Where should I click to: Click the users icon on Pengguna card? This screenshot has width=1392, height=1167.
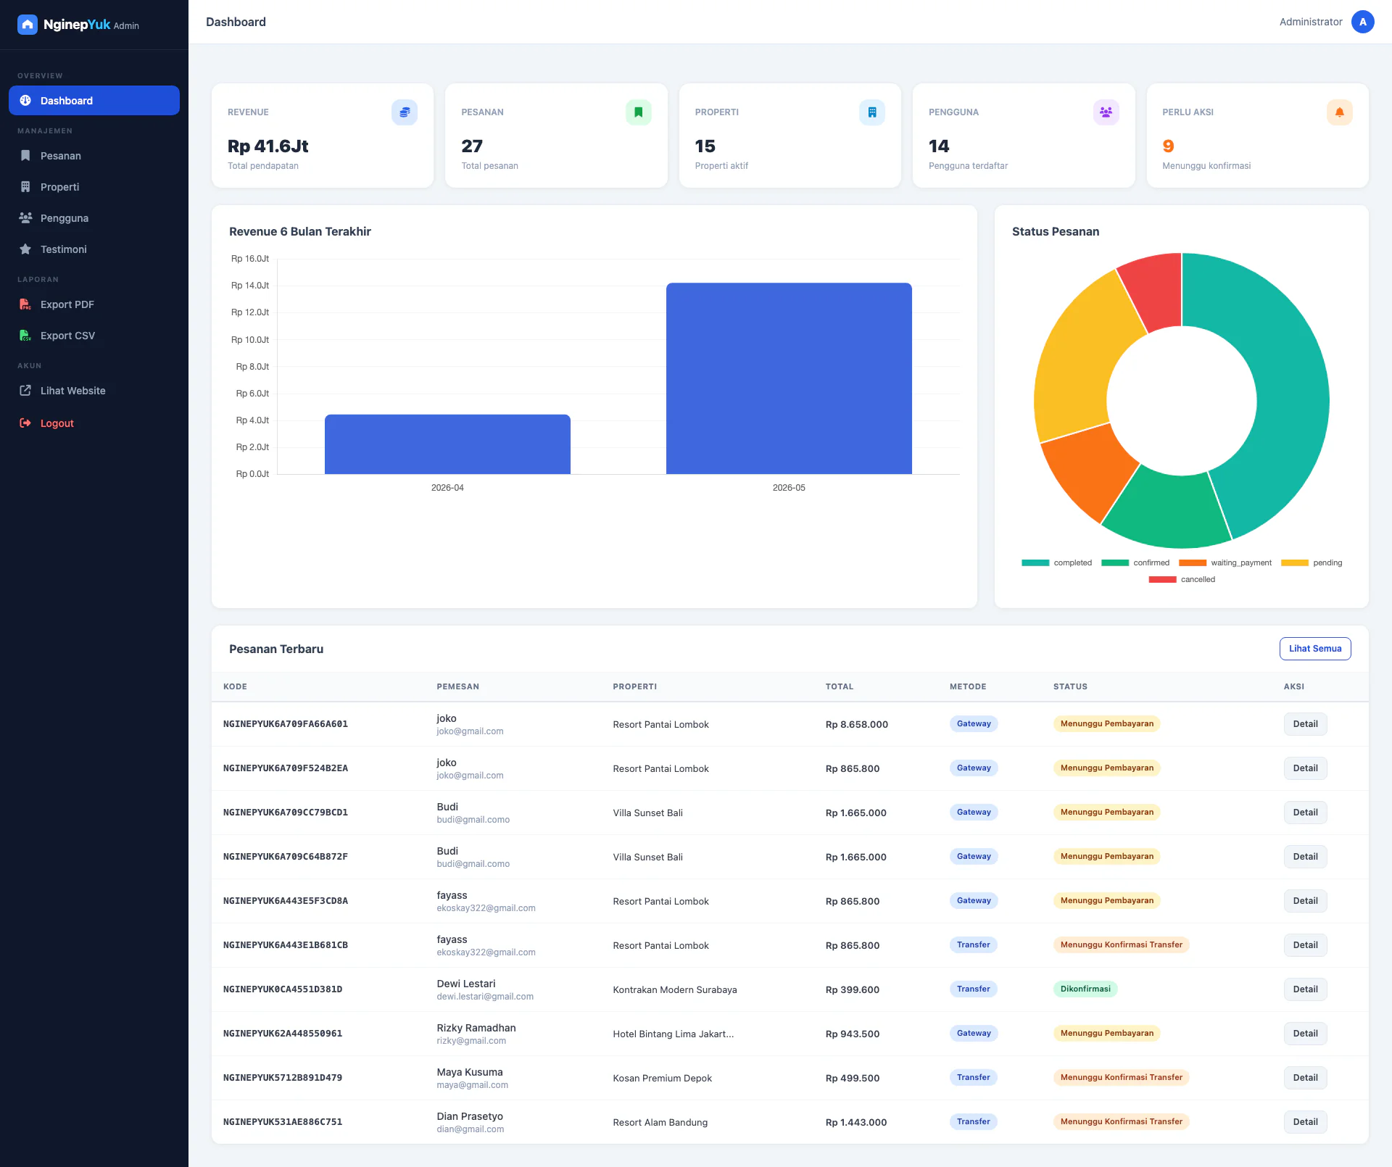click(x=1106, y=112)
